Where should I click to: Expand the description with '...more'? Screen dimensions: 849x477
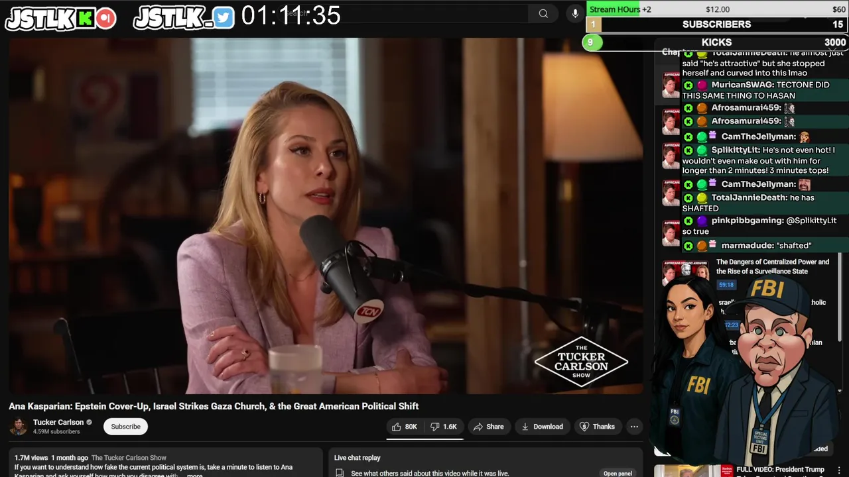point(194,475)
